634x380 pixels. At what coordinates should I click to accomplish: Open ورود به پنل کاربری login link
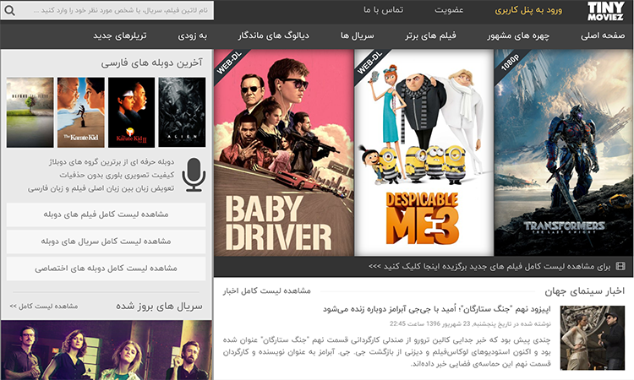coord(528,10)
